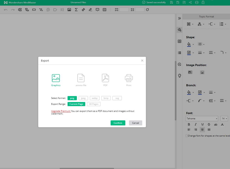Enable Change font for shapes checkbox
This screenshot has width=230, height=169.
click(x=186, y=136)
